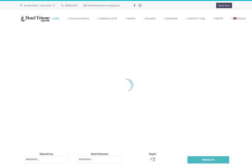Open the Posizione menu item
The width and height of the screenshot is (252, 168).
click(171, 18)
